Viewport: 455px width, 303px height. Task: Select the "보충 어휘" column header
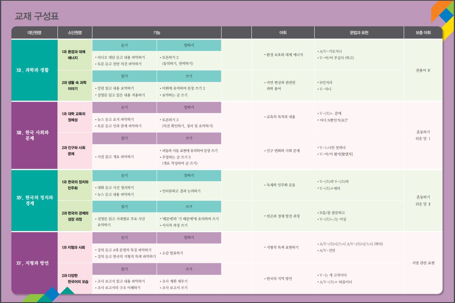pyautogui.click(x=423, y=33)
